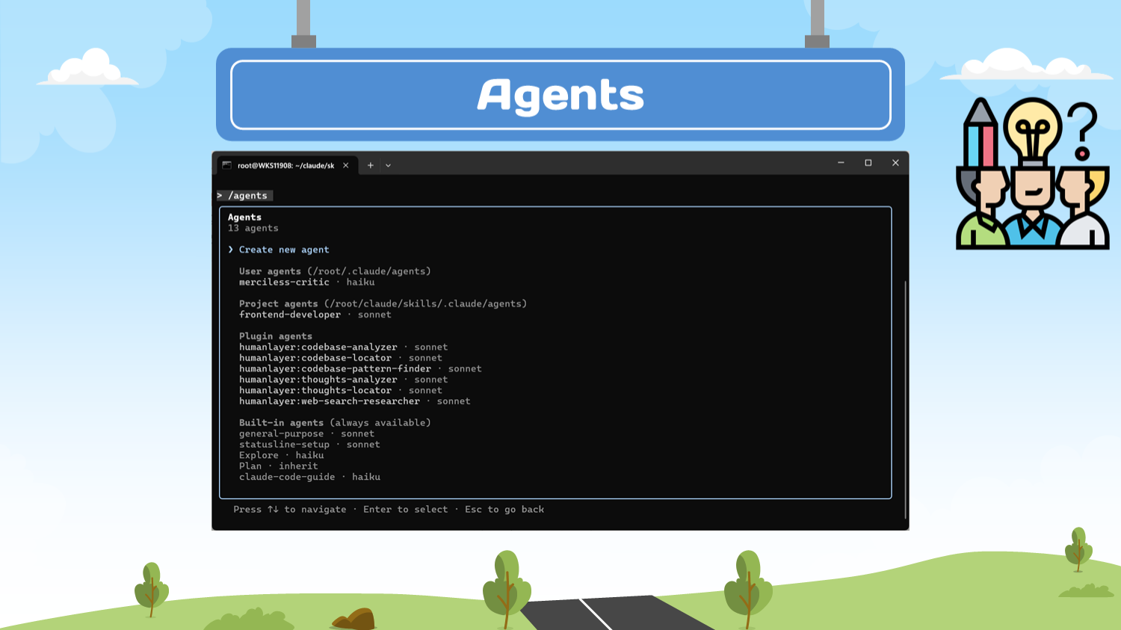Viewport: 1121px width, 630px height.
Task: Choose humanlayer:web-search-researcher agent
Action: point(330,401)
